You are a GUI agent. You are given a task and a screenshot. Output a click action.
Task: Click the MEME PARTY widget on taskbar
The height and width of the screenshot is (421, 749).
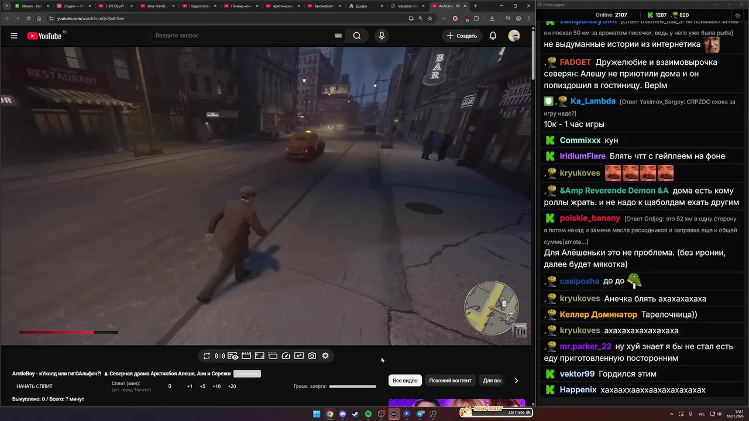pos(496,412)
